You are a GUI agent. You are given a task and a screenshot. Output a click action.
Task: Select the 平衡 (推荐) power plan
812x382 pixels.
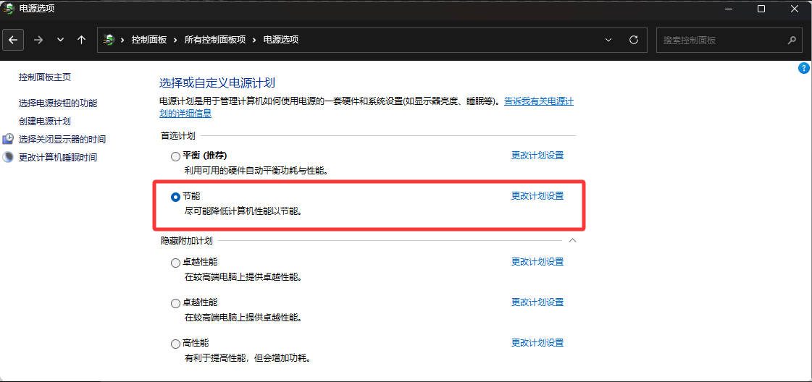pos(175,156)
